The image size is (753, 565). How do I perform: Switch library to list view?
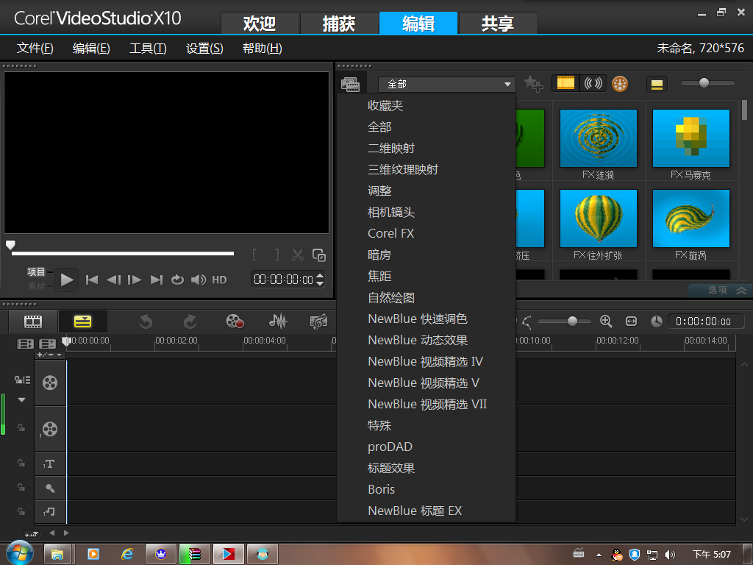[657, 85]
